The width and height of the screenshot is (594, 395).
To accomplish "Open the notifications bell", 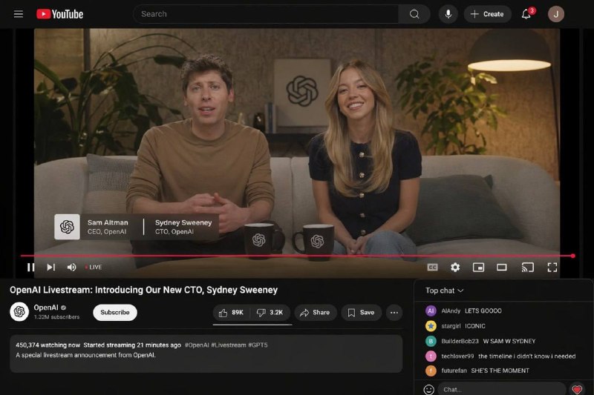I will point(526,14).
